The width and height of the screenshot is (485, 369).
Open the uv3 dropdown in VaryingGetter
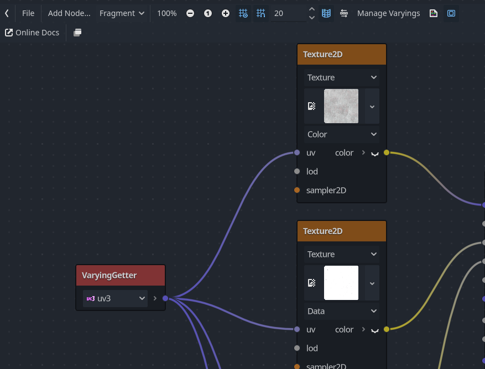[x=115, y=298]
